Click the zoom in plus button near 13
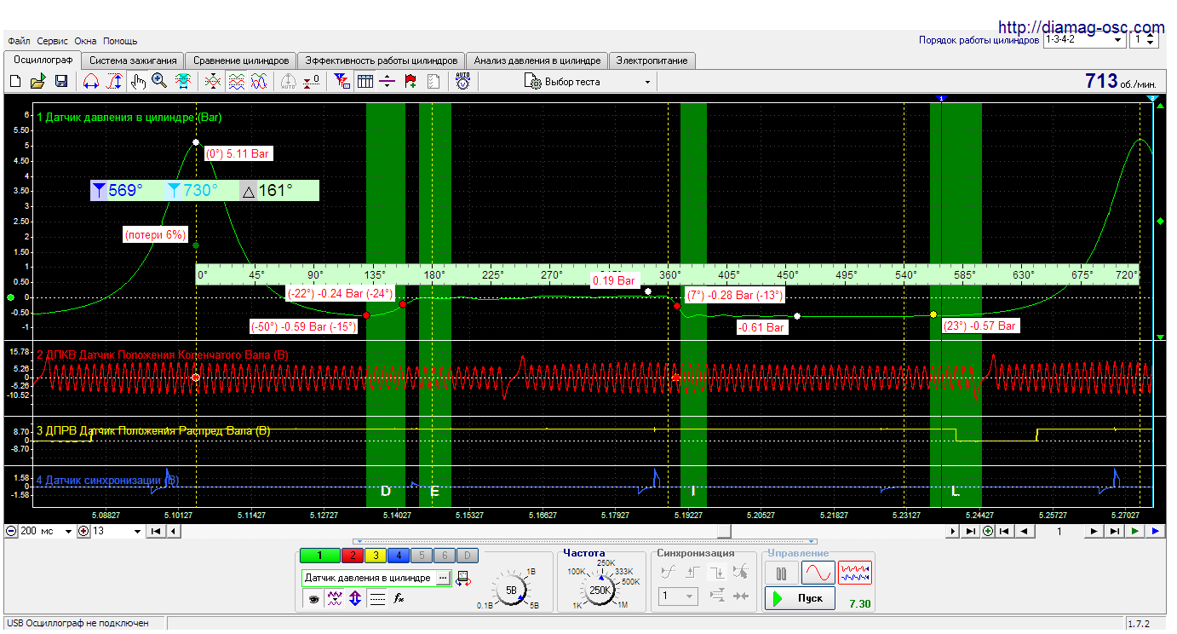This screenshot has width=1177, height=634. pos(83,531)
